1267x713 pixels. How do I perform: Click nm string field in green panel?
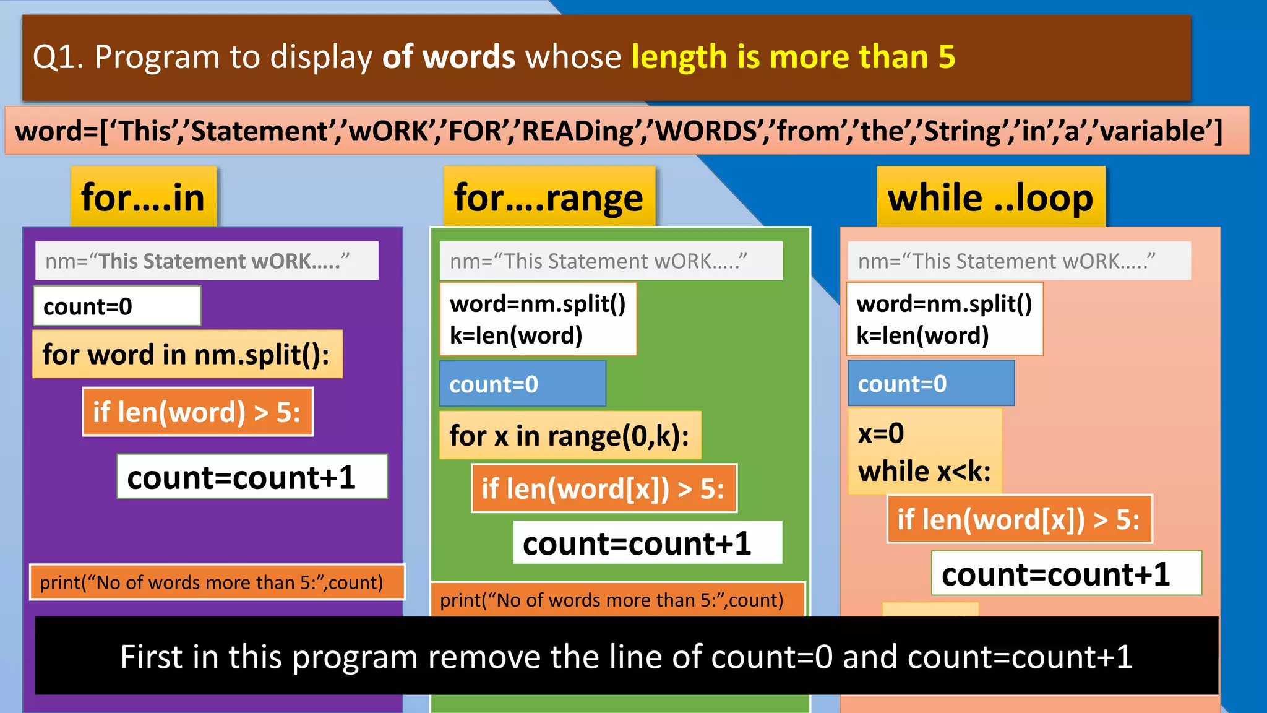(x=611, y=261)
